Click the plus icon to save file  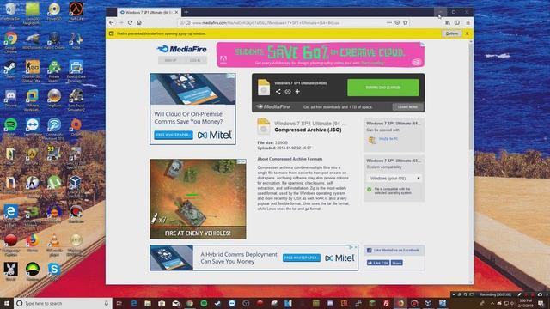[x=297, y=92]
